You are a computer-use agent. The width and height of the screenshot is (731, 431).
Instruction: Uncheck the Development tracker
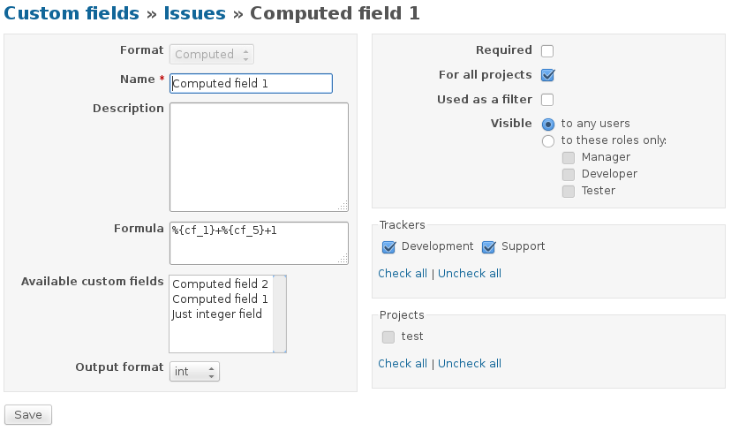click(x=388, y=247)
